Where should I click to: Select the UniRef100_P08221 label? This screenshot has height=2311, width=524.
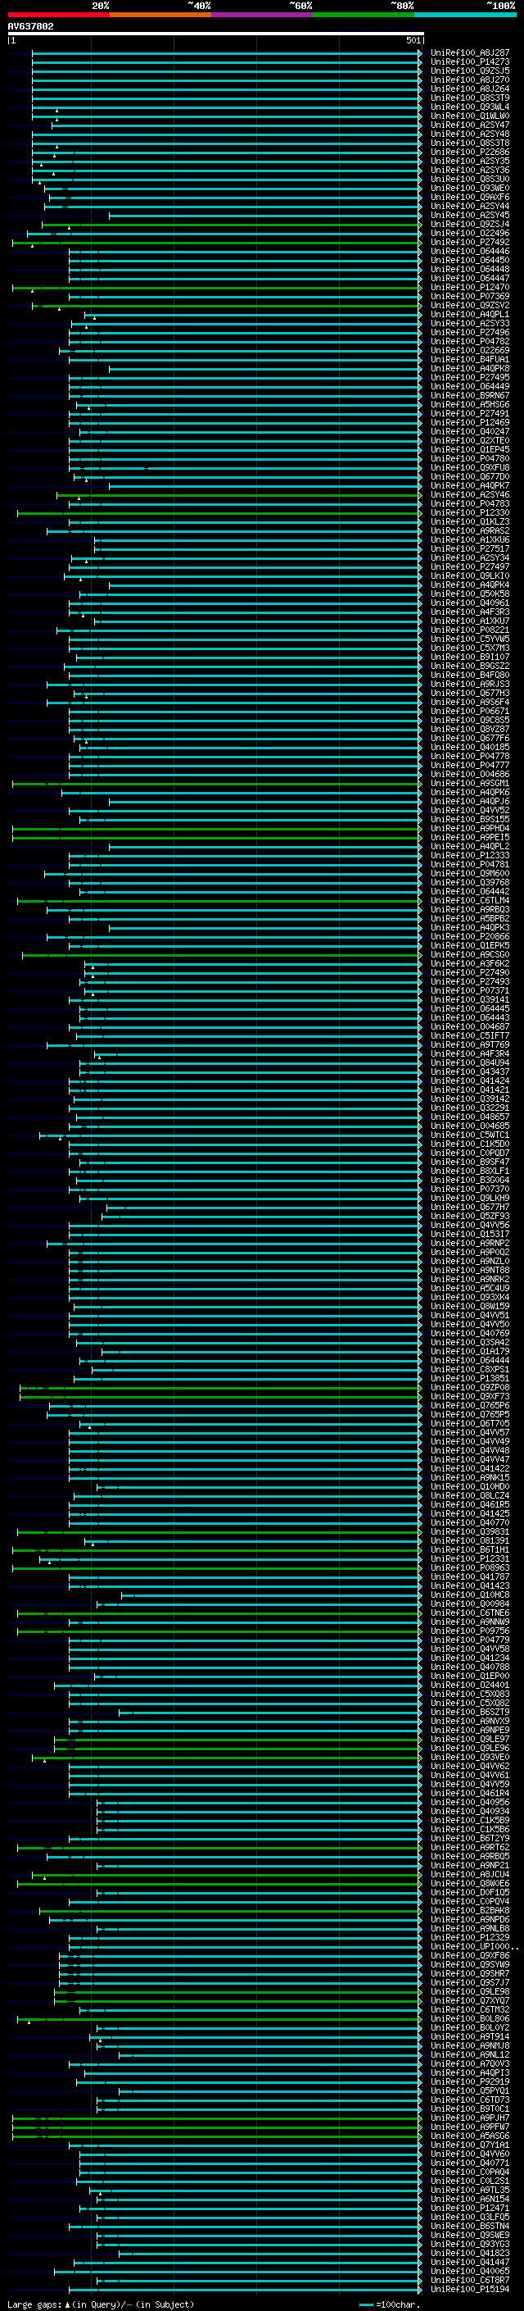[x=470, y=630]
